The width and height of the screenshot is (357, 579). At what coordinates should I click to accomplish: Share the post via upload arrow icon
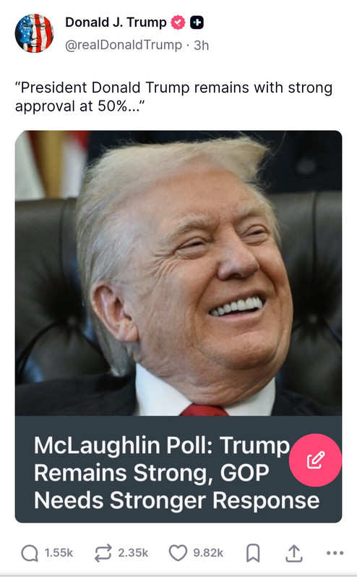(x=294, y=553)
